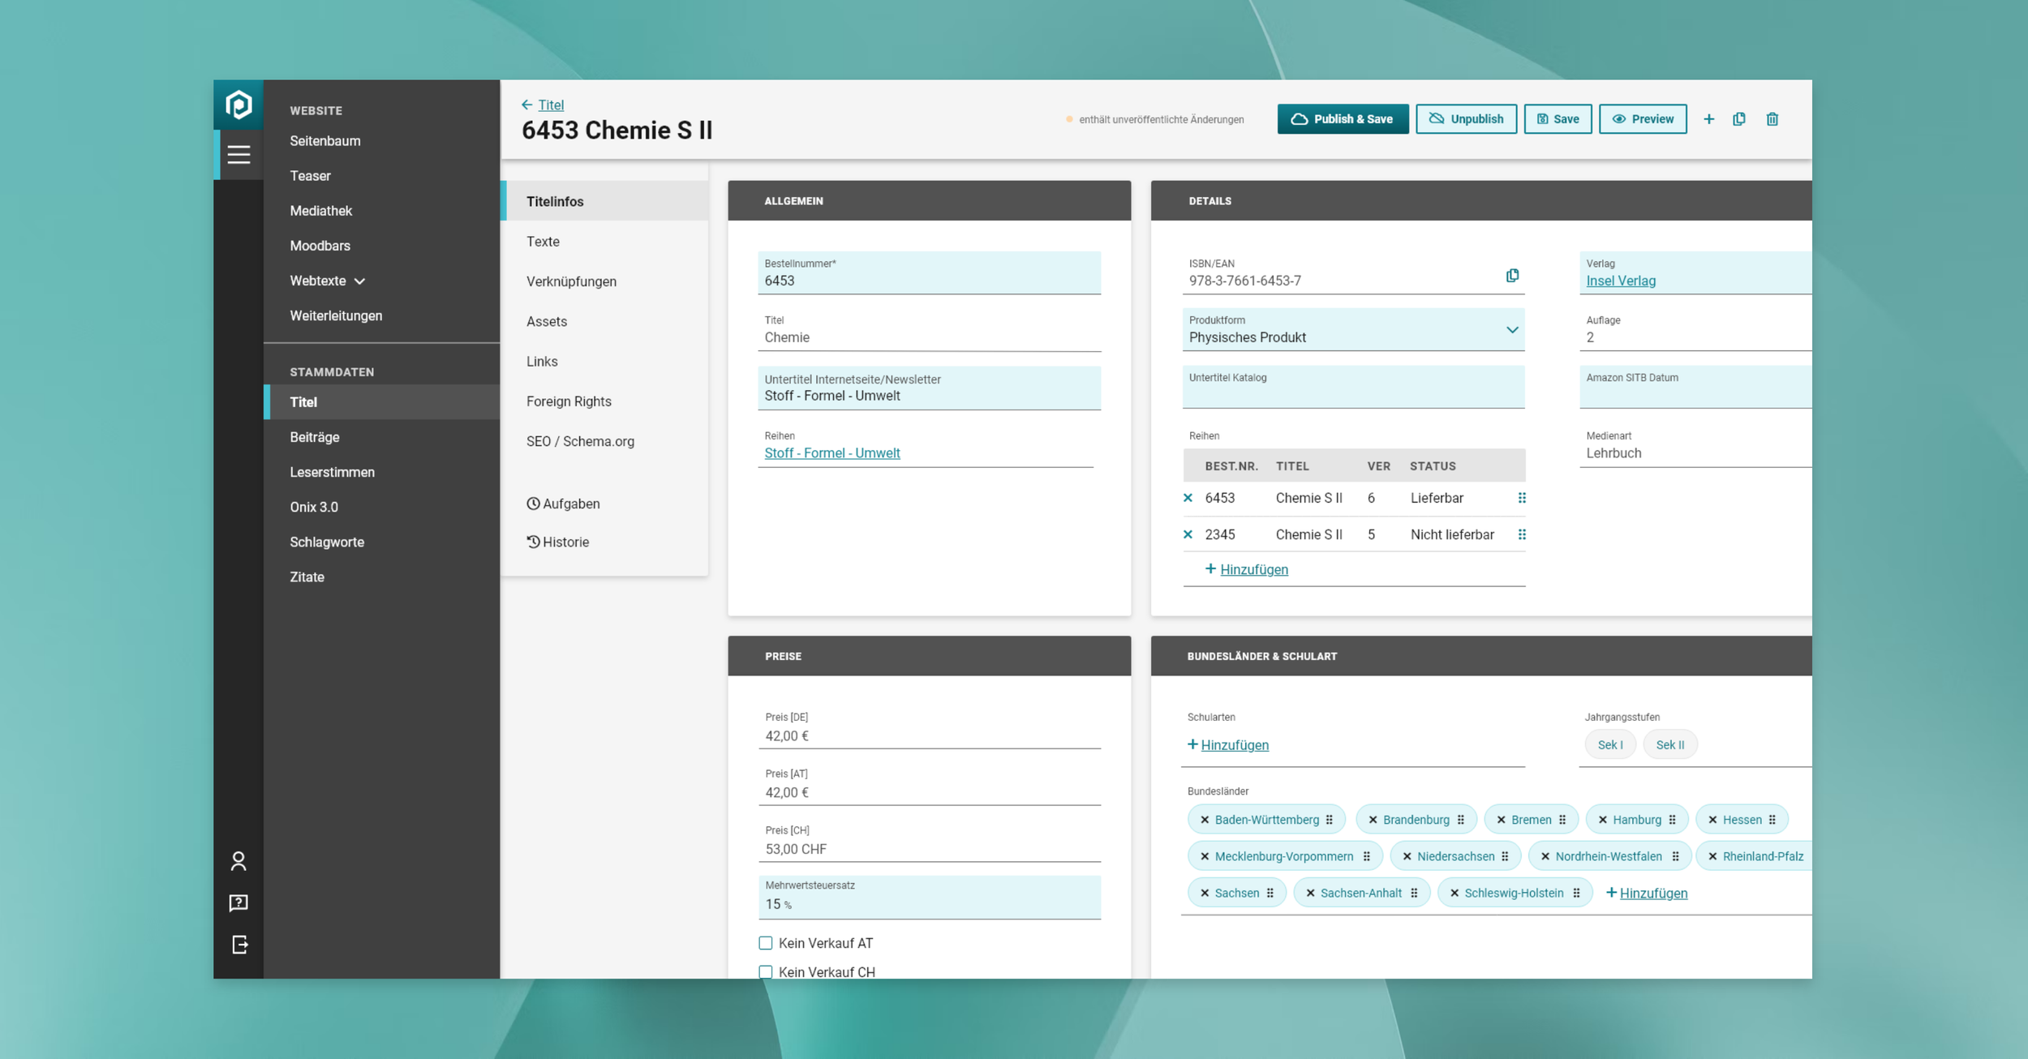The height and width of the screenshot is (1059, 2028).
Task: Check the Kein Verkauf CH checkbox
Action: click(766, 971)
